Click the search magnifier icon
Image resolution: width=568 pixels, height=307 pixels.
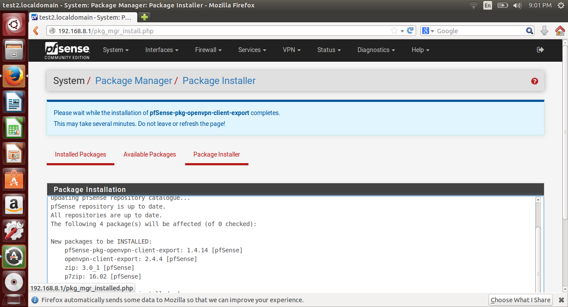pos(529,31)
